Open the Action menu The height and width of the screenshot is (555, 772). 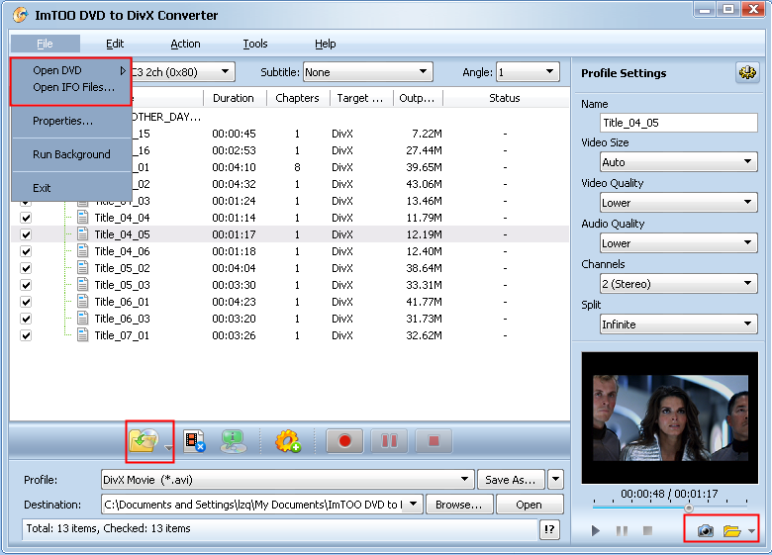pos(185,44)
